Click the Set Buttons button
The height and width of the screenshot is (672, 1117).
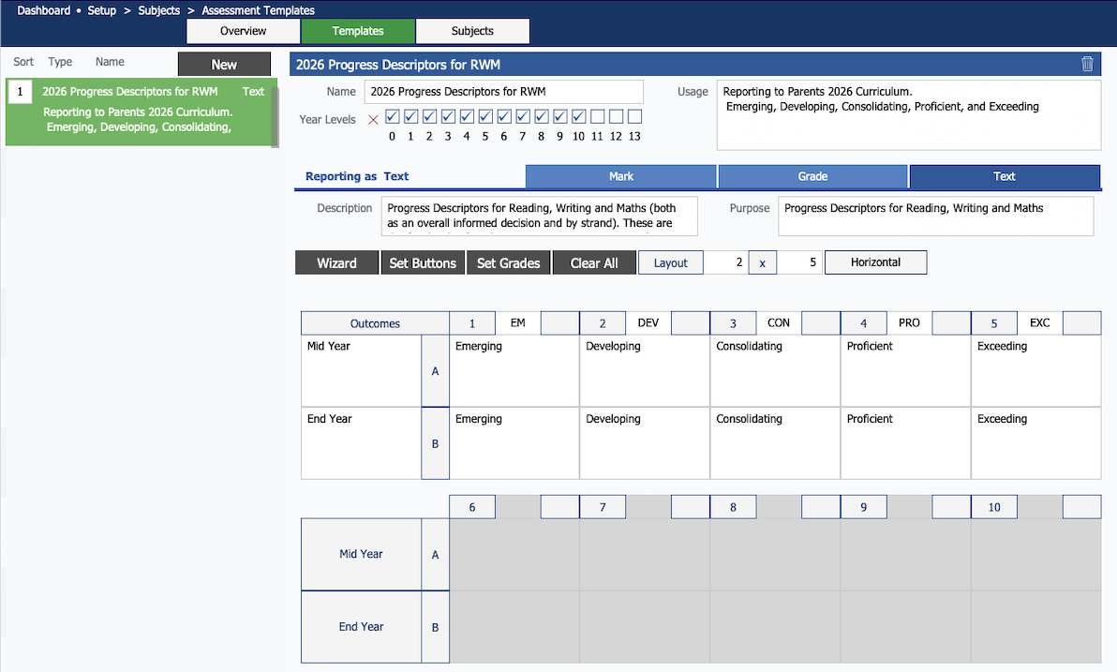pos(423,263)
